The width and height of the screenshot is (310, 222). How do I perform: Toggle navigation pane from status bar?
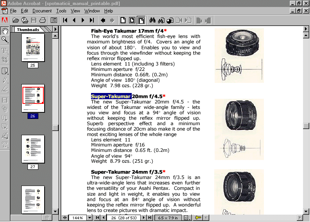(x=65, y=218)
